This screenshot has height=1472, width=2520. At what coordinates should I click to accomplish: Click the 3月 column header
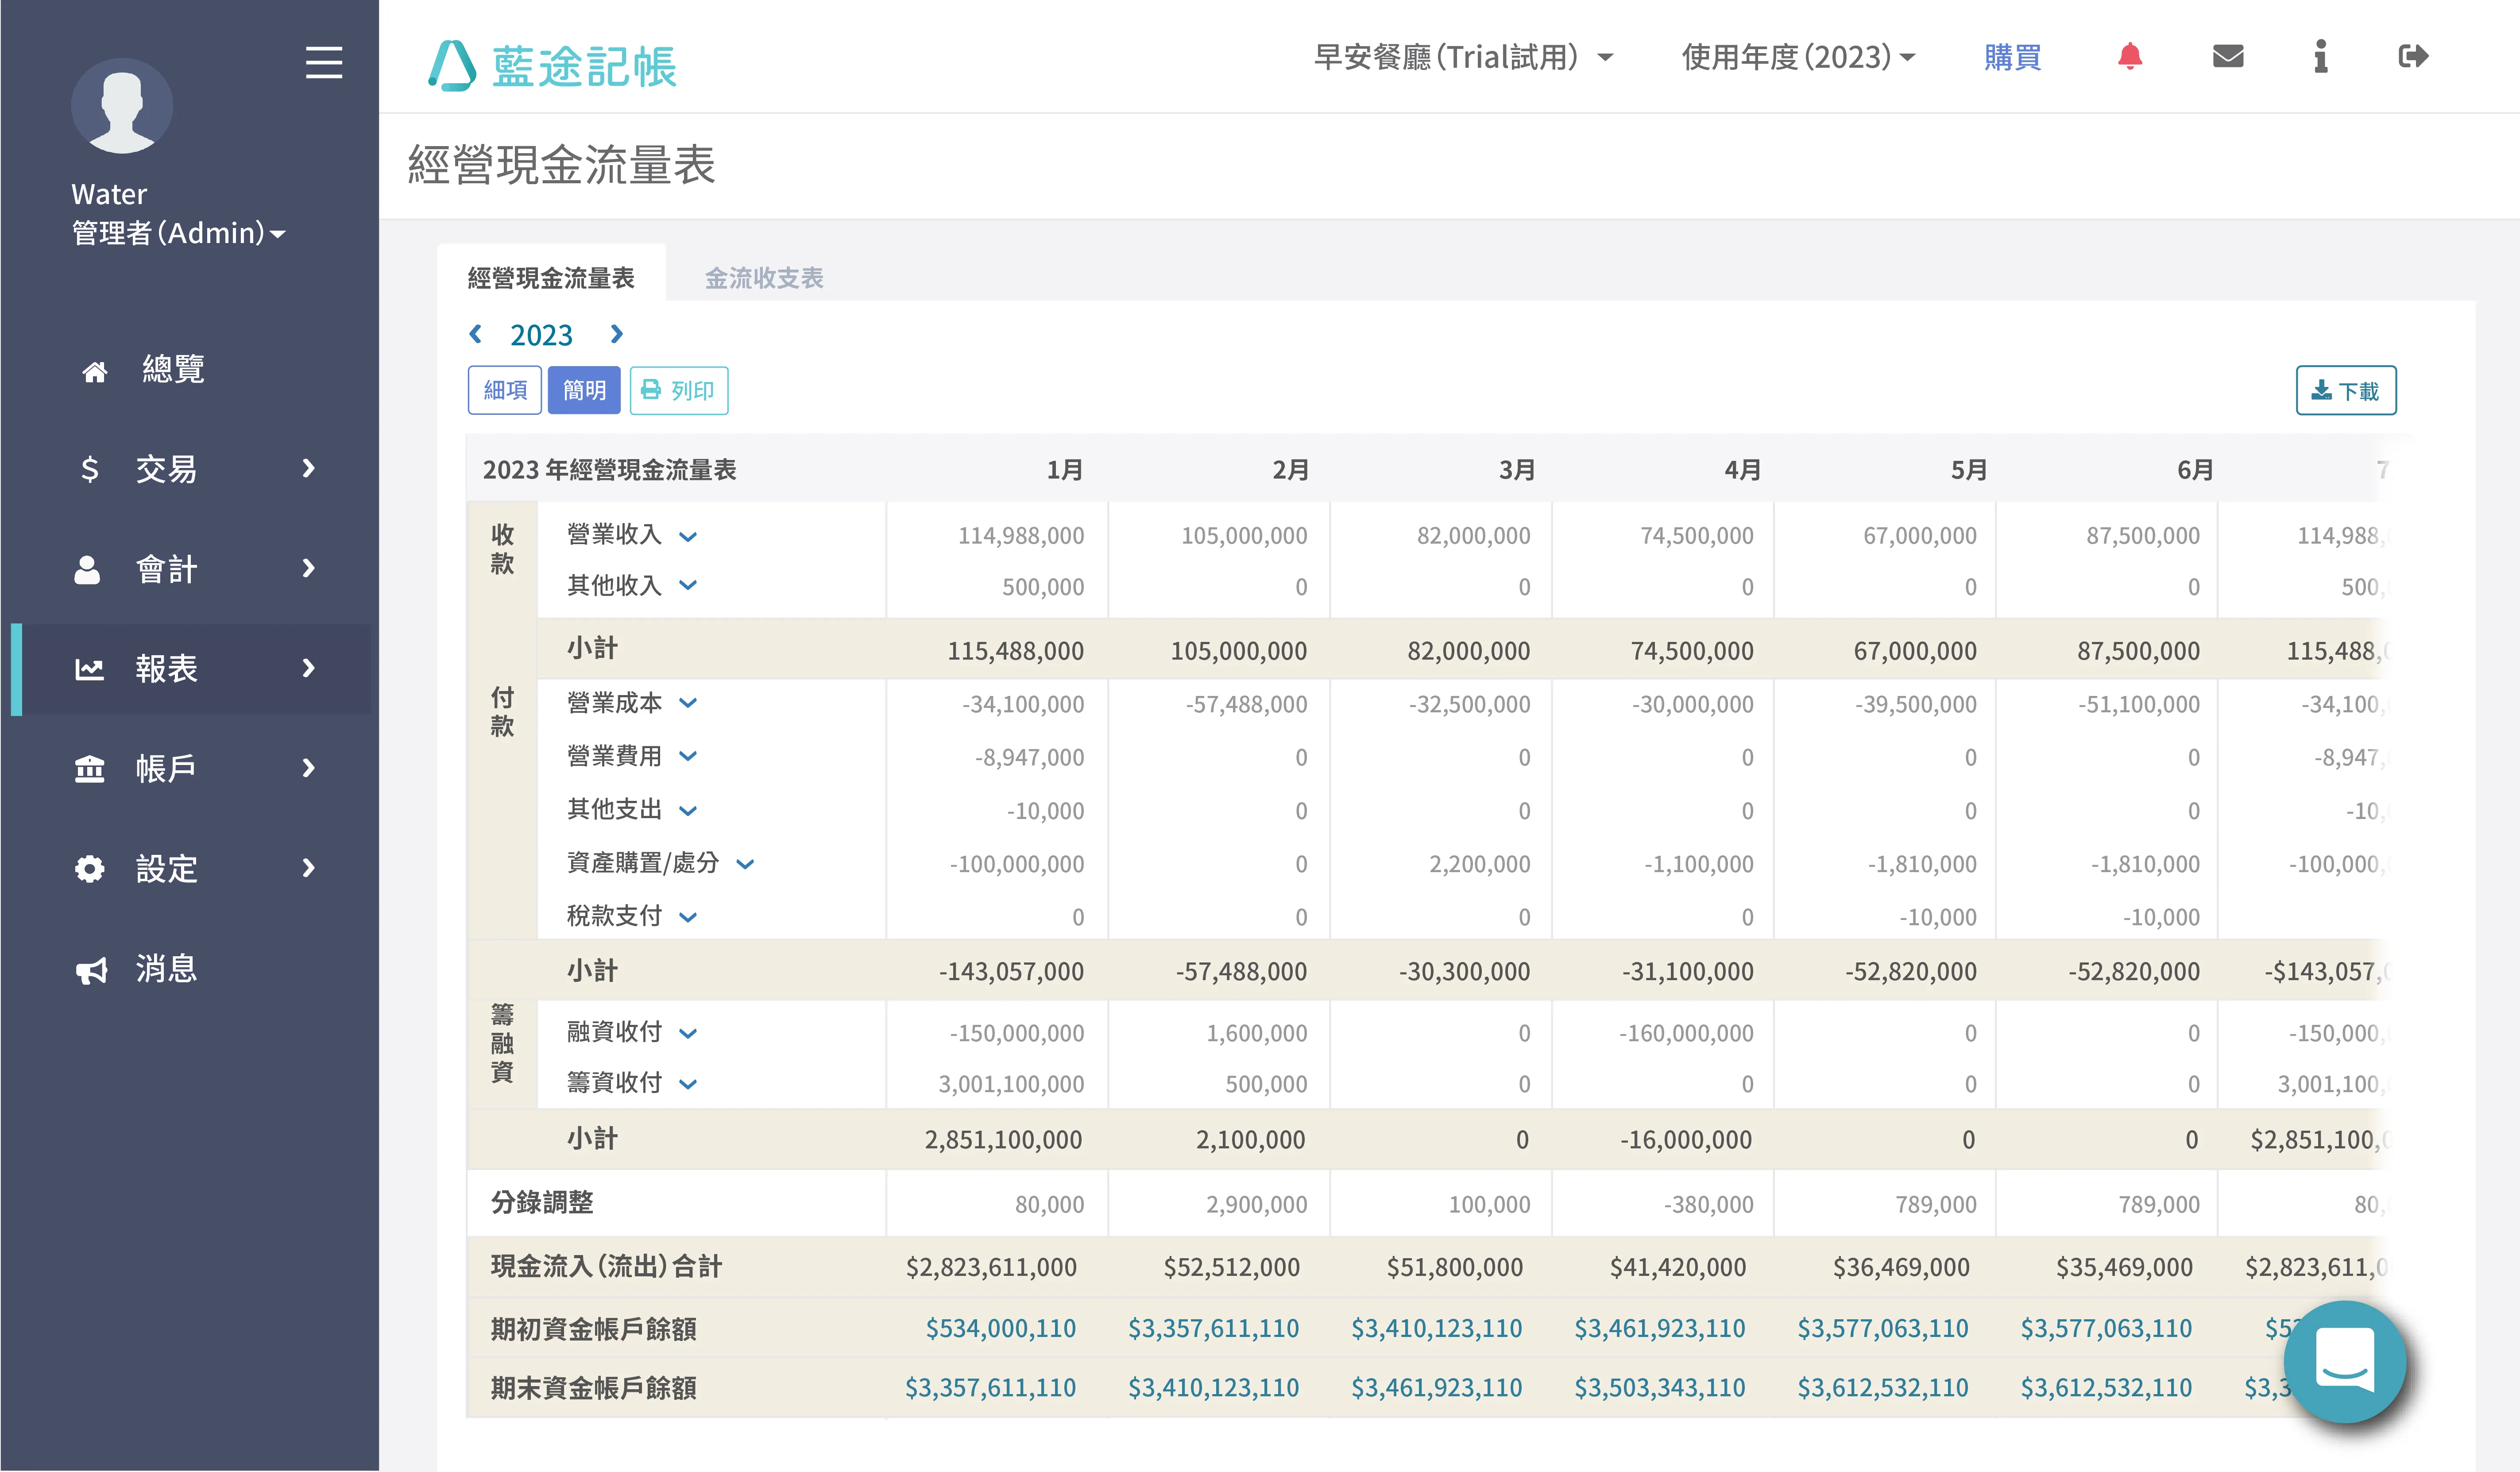[1516, 470]
